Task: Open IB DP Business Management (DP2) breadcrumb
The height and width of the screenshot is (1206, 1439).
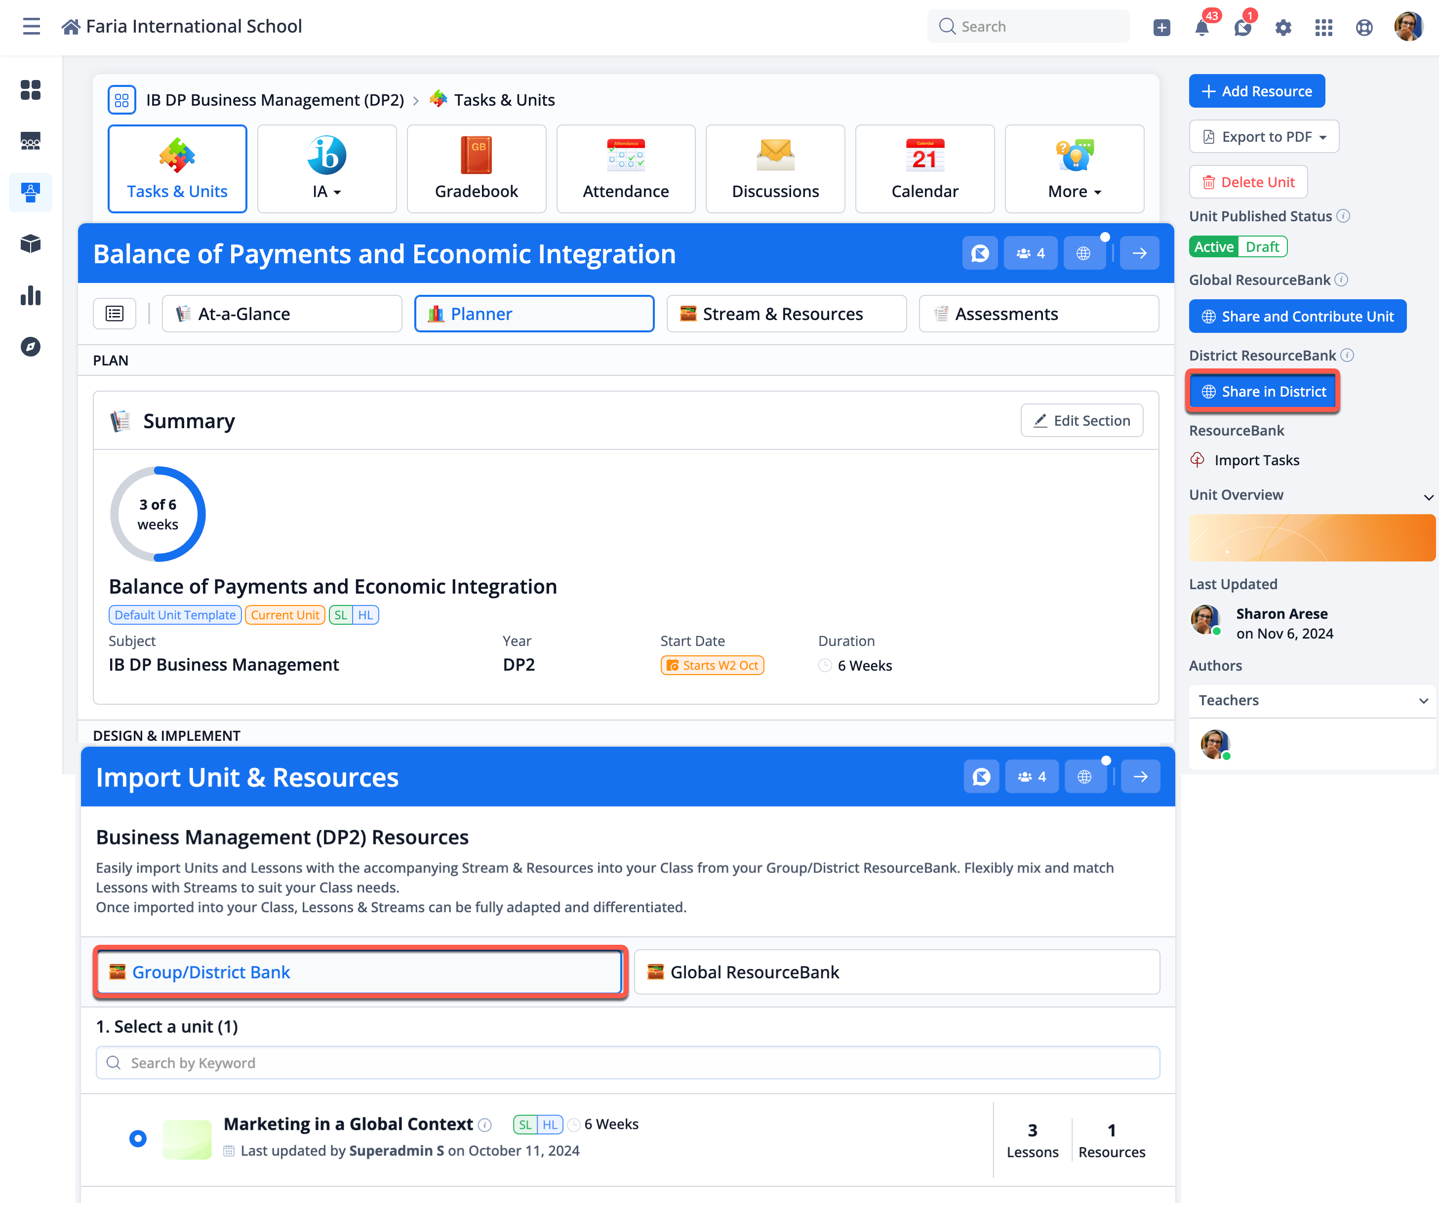Action: pos(275,100)
